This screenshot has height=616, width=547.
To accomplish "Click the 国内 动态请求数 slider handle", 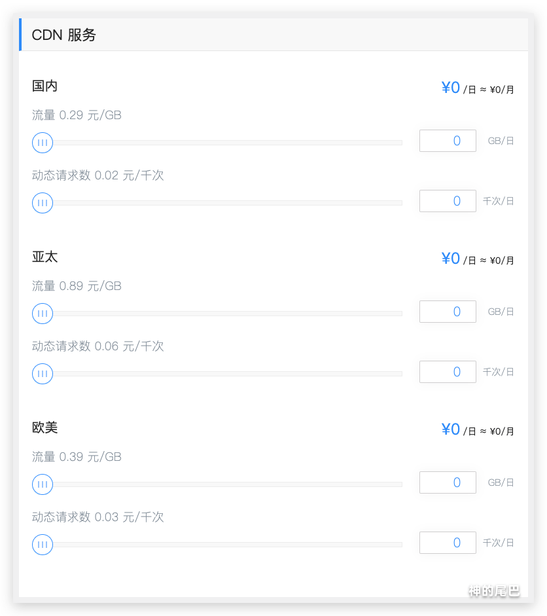I will pos(43,202).
